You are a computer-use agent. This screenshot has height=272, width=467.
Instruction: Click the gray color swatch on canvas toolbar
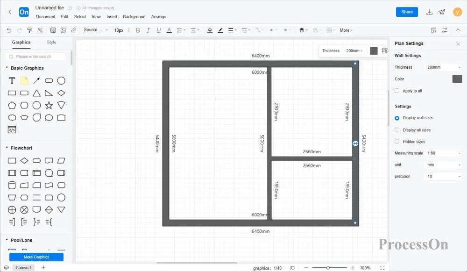pos(374,50)
